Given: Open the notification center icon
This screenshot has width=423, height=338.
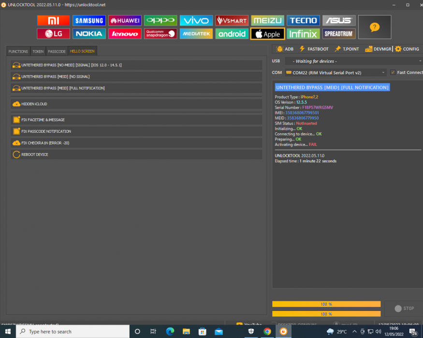Looking at the screenshot, I should pos(413,332).
